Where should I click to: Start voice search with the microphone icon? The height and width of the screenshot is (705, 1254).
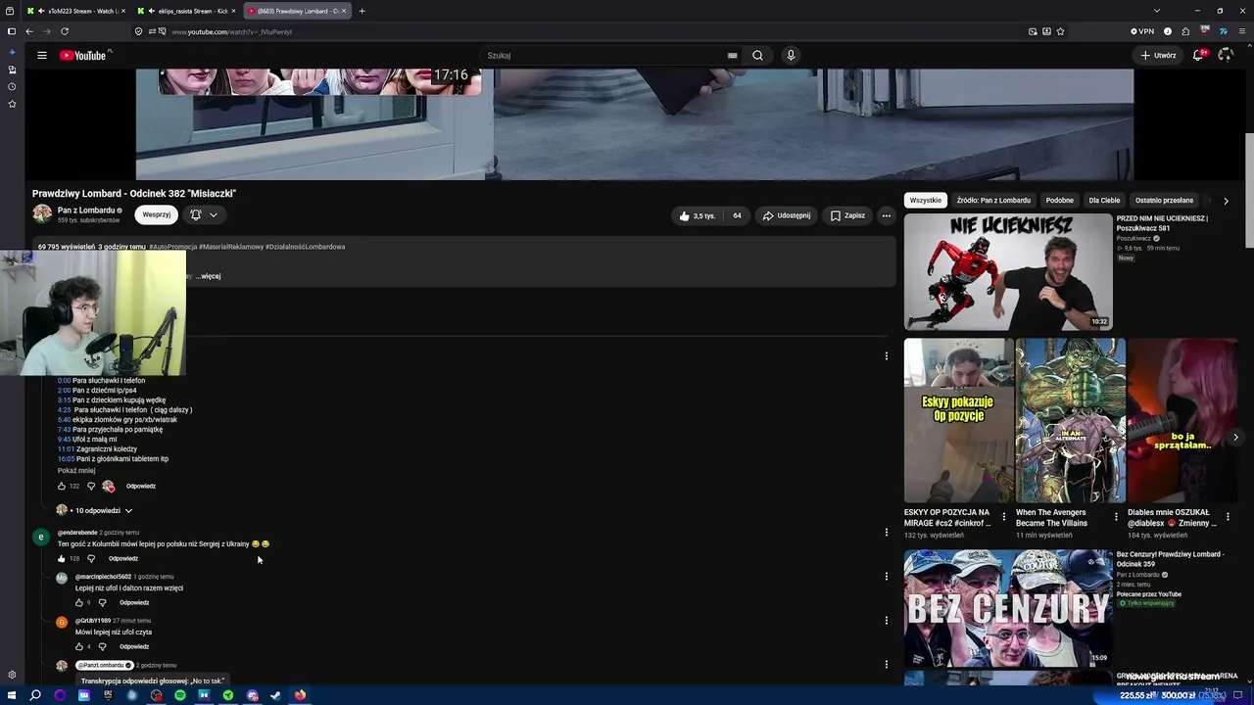click(x=791, y=56)
